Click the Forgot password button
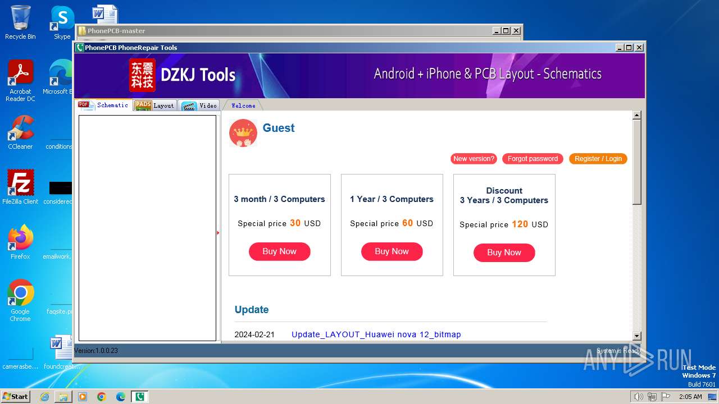The height and width of the screenshot is (404, 719). [x=533, y=159]
